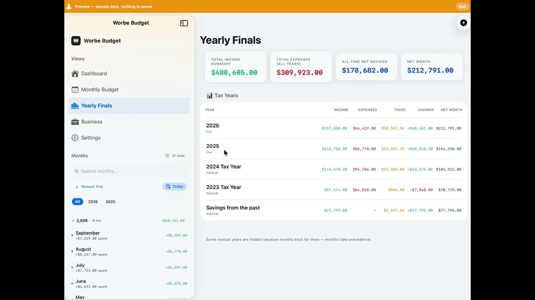This screenshot has width=535, height=300.
Task: Filter months by 2026
Action: (x=93, y=202)
